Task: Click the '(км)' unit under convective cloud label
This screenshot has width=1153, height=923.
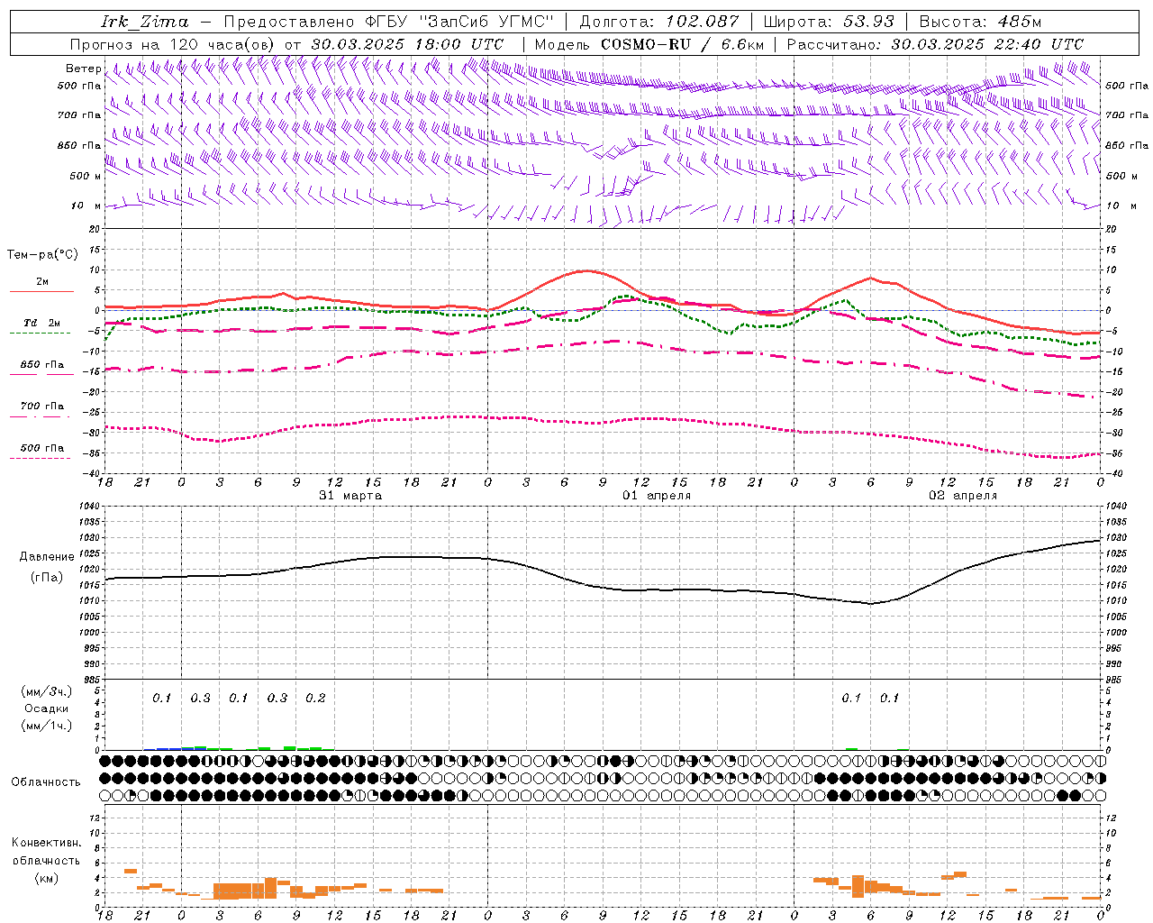Action: tap(46, 878)
